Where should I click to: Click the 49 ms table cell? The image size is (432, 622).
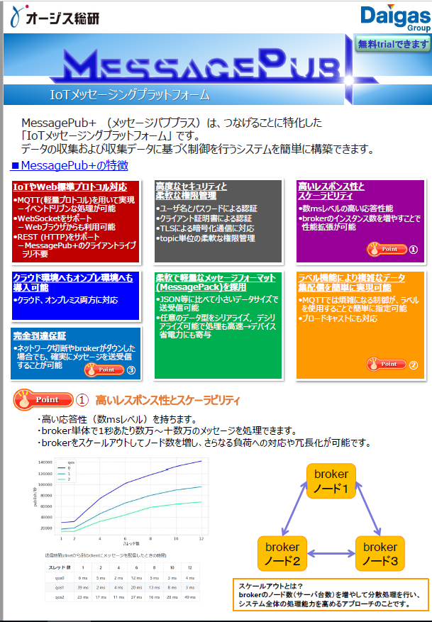point(189,597)
